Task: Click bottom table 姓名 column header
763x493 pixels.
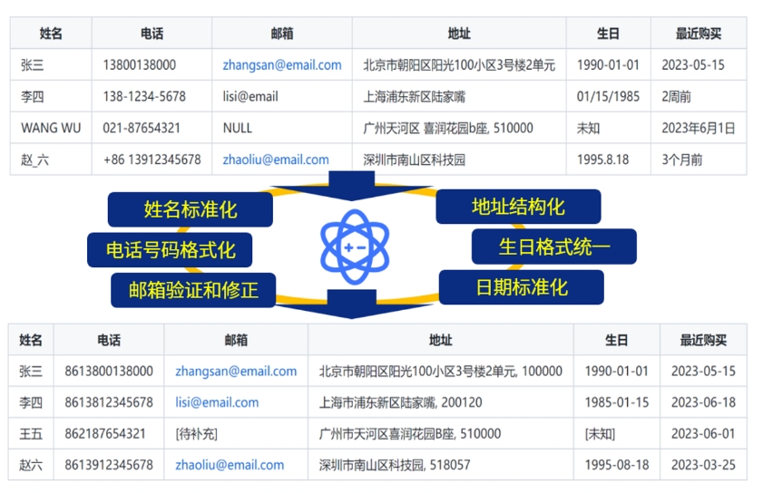Action: (x=31, y=340)
